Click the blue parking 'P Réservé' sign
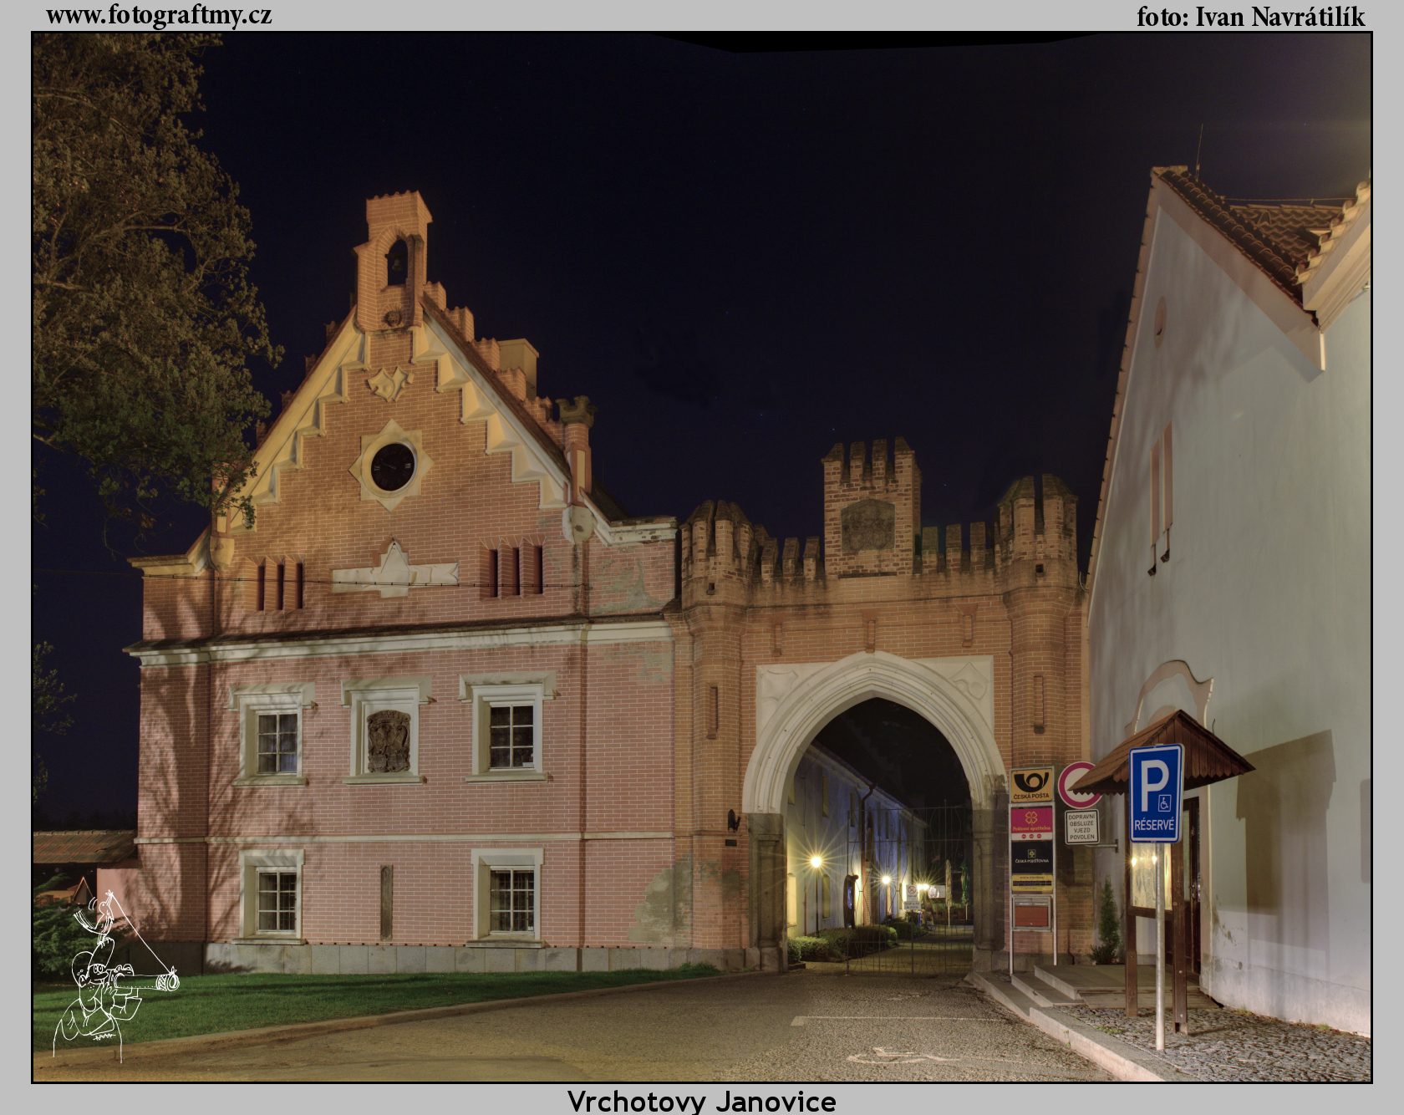This screenshot has width=1404, height=1115. coord(1156,792)
